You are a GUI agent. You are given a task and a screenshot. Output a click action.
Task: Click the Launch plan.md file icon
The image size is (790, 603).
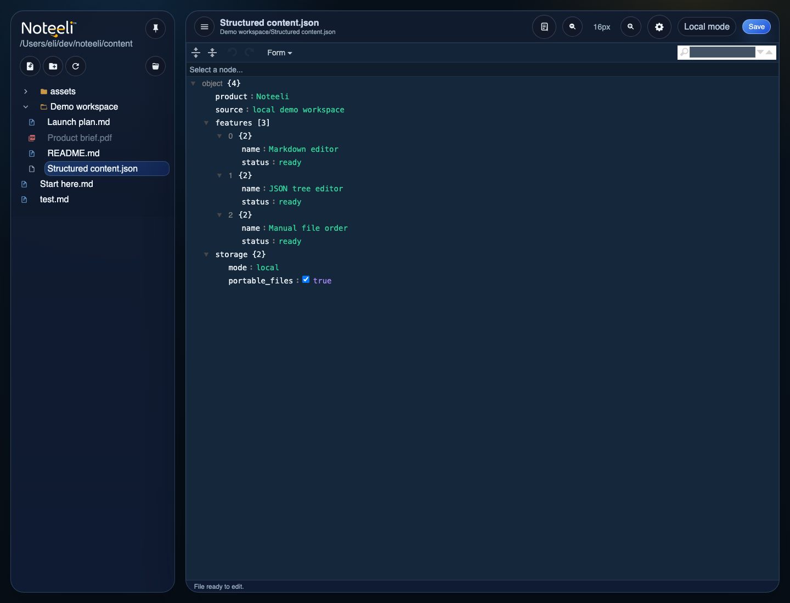coord(32,122)
